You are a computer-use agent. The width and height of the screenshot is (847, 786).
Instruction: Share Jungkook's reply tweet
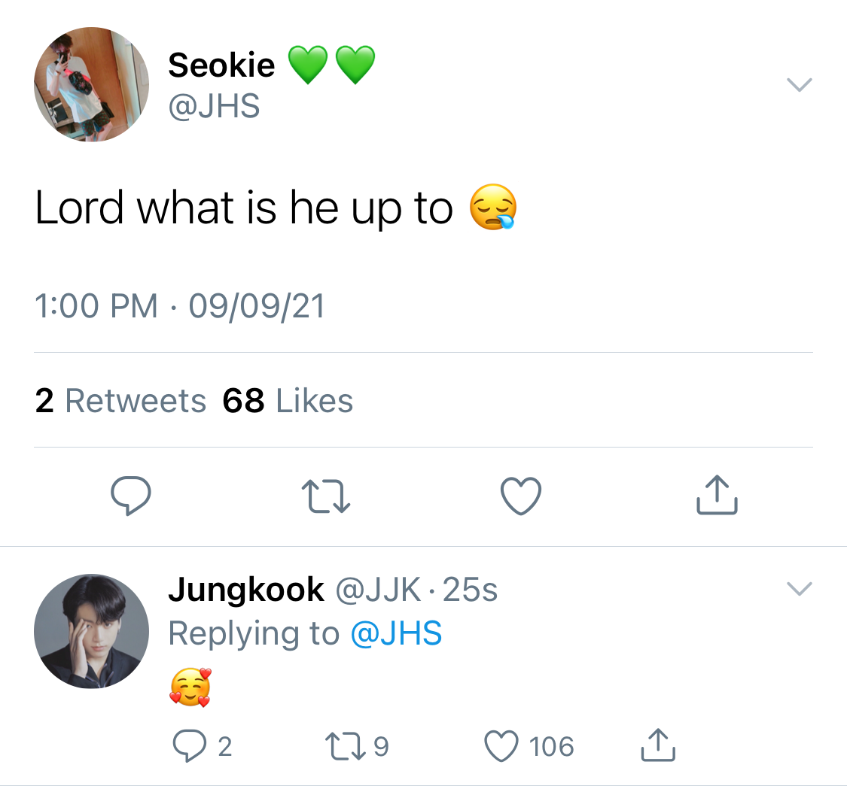point(658,745)
